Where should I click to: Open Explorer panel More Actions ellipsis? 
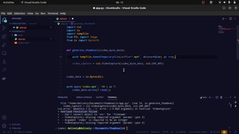pos(50,19)
